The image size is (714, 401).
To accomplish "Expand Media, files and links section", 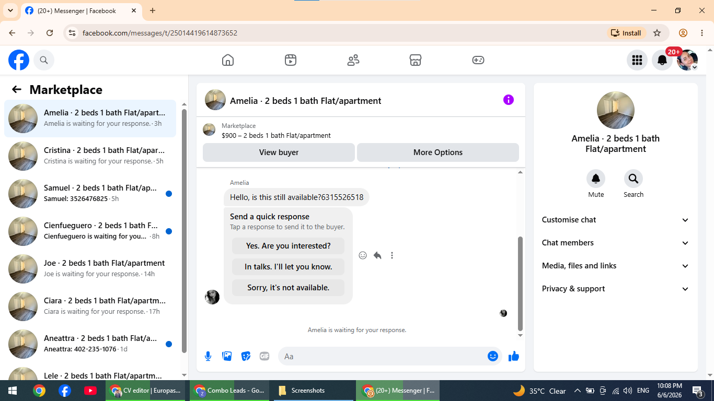I will coord(616,266).
